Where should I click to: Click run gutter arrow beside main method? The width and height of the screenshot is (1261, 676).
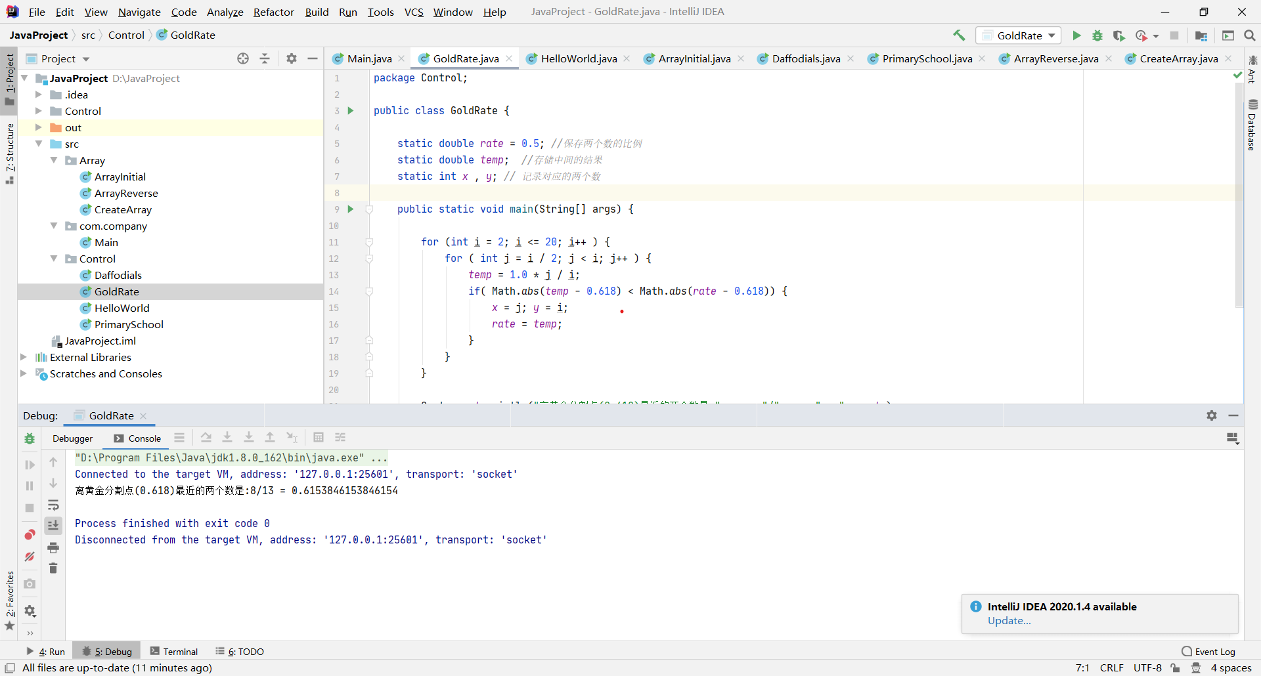click(x=351, y=209)
